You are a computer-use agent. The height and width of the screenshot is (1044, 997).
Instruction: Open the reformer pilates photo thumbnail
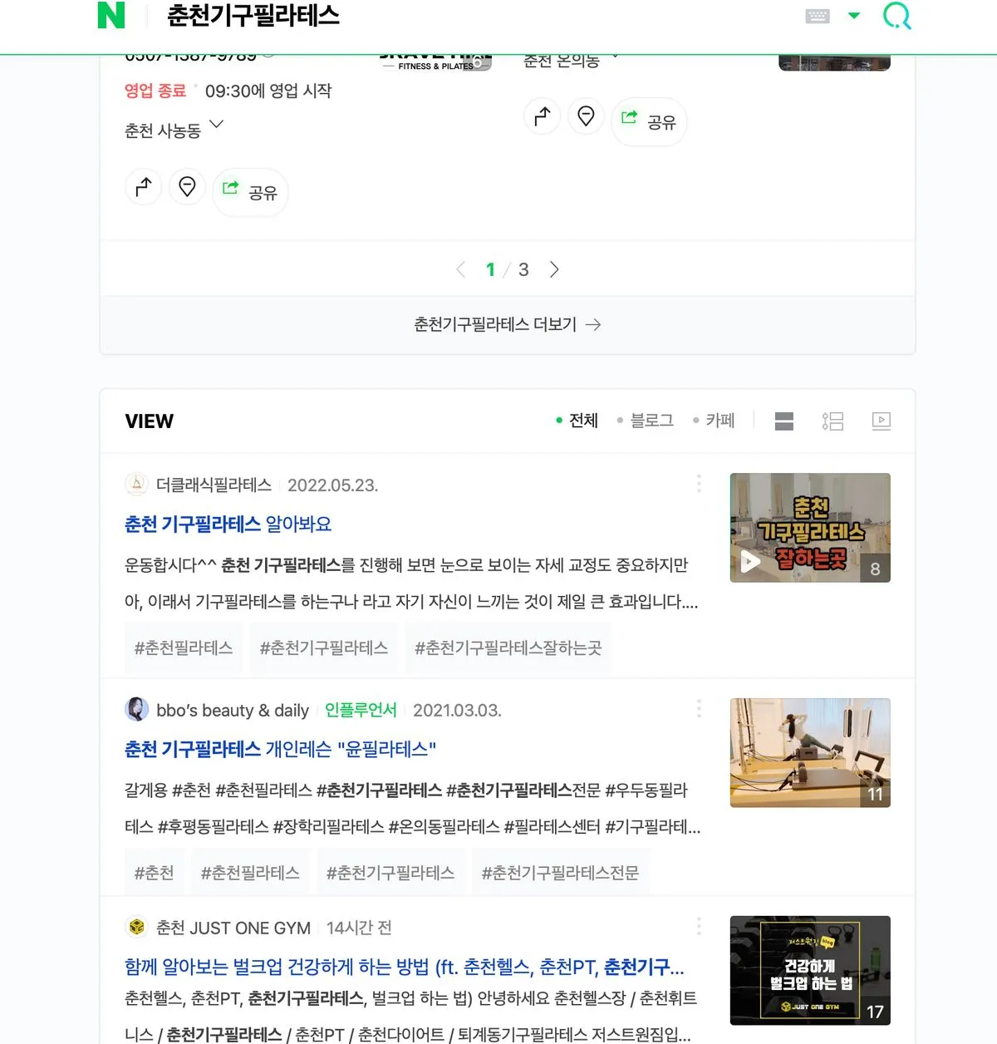[810, 753]
